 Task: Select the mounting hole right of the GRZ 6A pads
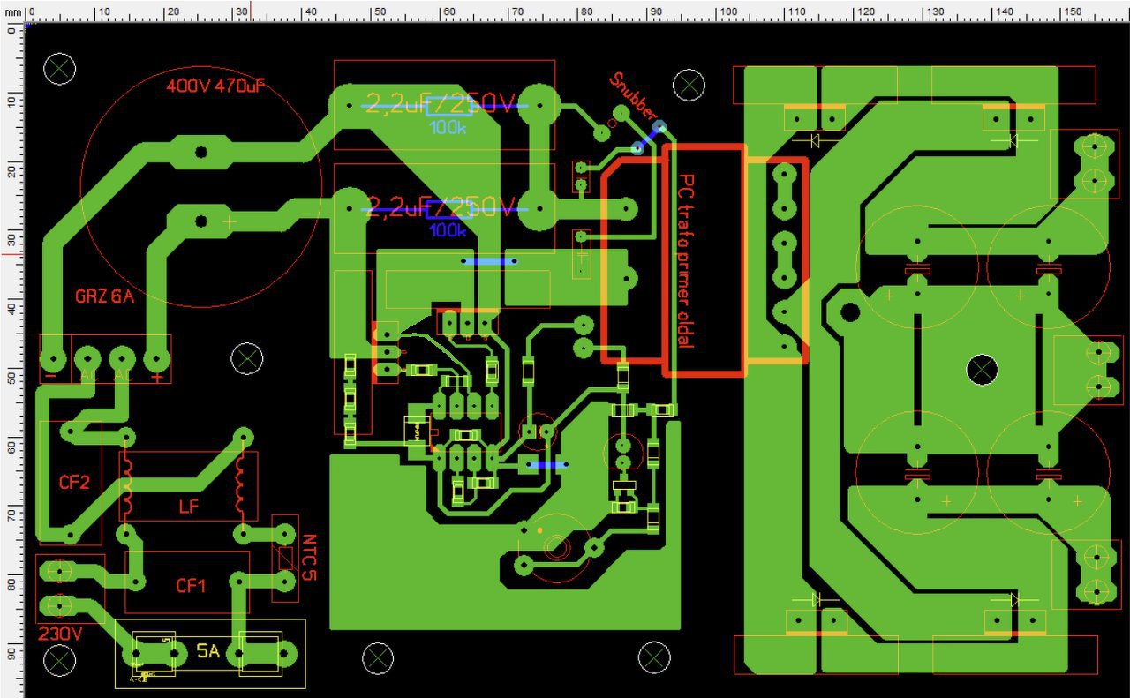click(x=247, y=358)
